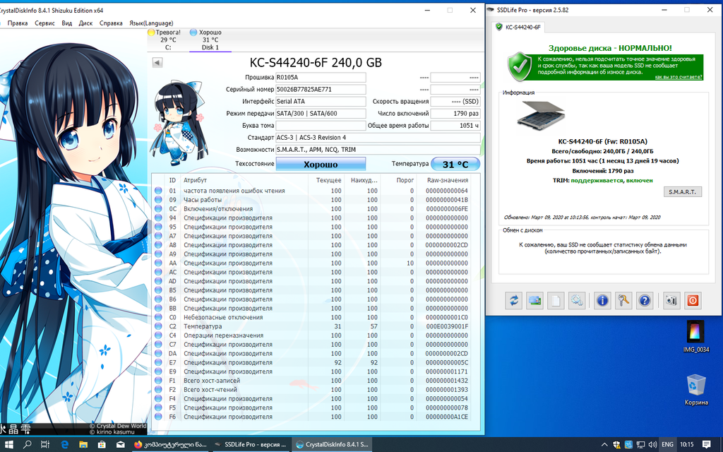Viewport: 723px width, 452px height.
Task: Click the refresh icon in SSDLife toolbar
Action: 513,300
